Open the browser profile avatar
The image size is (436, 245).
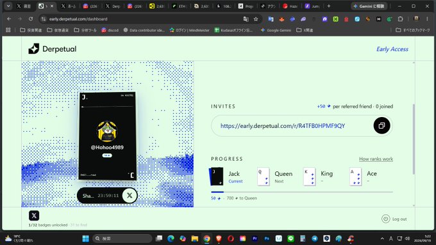click(x=416, y=19)
